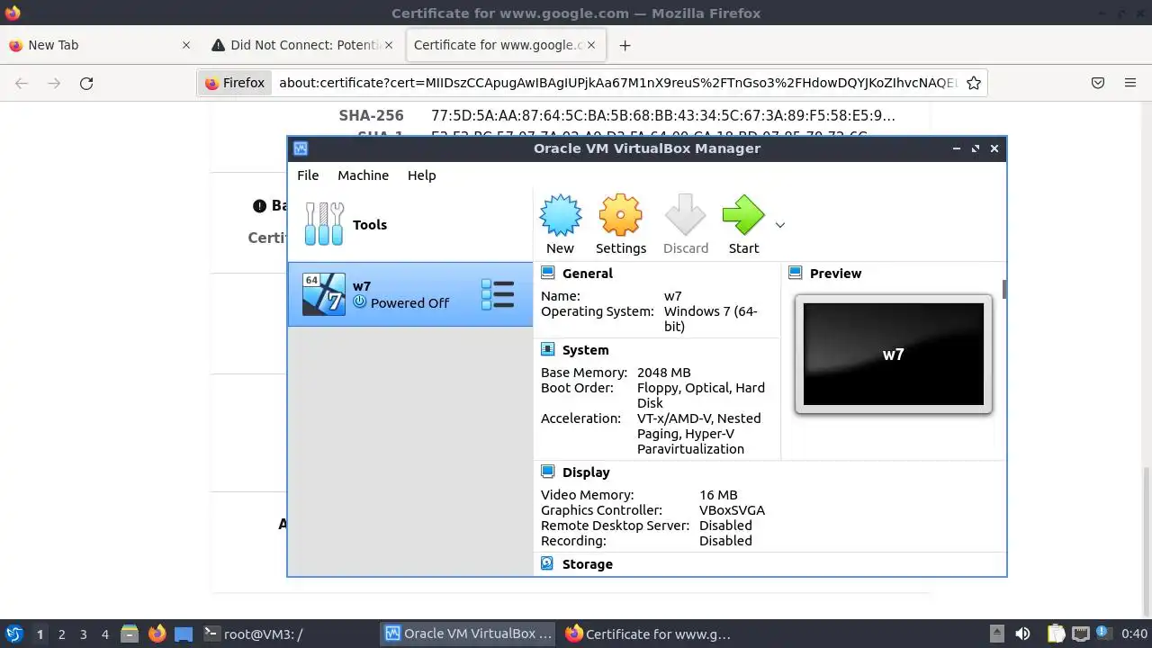Click the '2048 MB' base memory value

(664, 373)
